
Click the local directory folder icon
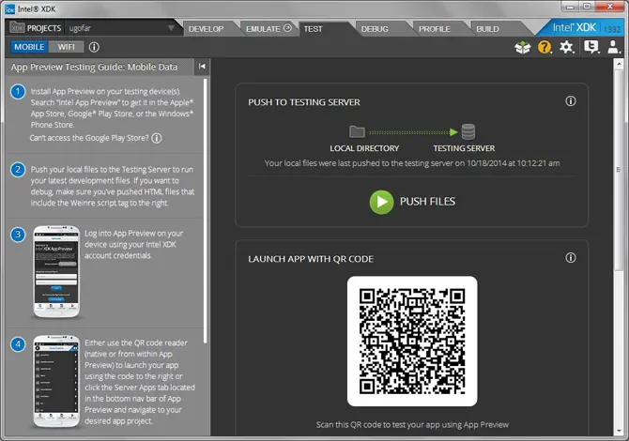357,131
